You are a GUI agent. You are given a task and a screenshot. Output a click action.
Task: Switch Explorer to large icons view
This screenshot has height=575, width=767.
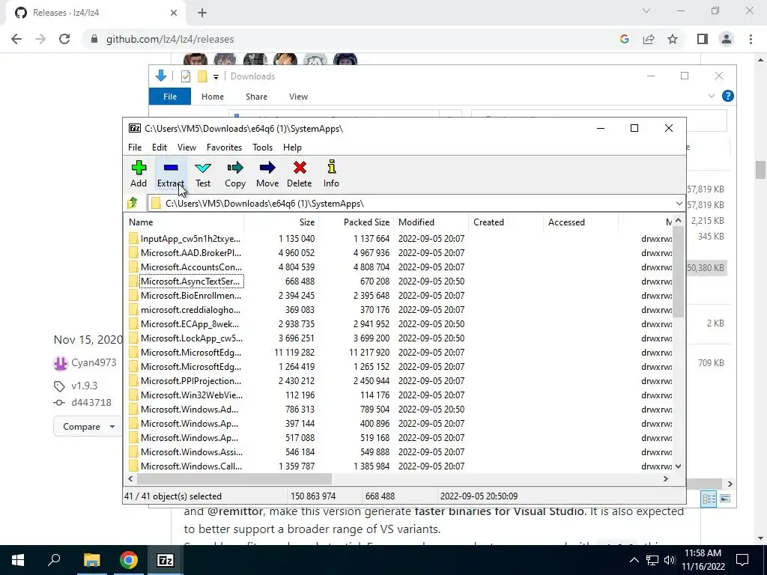click(x=725, y=499)
